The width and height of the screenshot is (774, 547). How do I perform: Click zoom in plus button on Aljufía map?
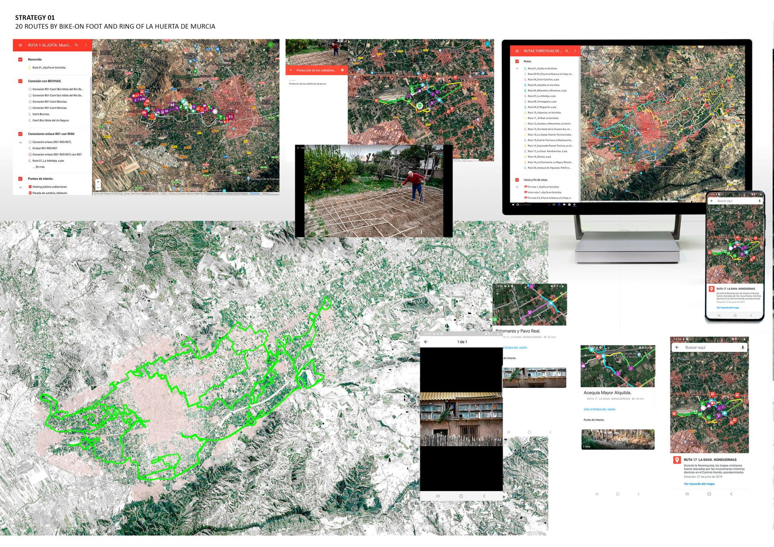(x=98, y=182)
